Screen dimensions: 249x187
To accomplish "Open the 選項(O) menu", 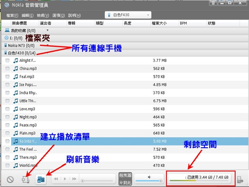I will [58, 16].
